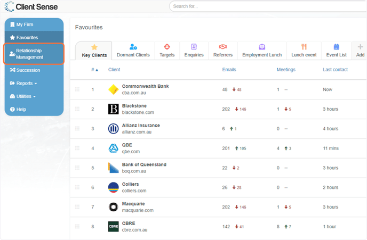Click the cba.com.au domain text
Viewport: 367px width, 240px height.
tap(134, 93)
